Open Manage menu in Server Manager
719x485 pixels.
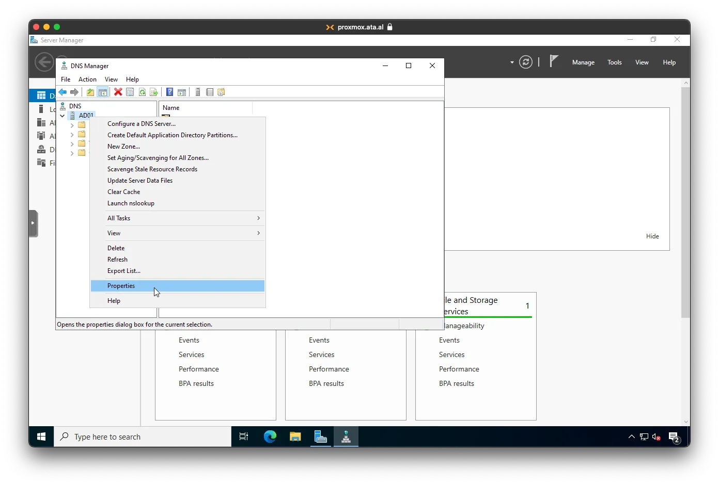(x=583, y=62)
